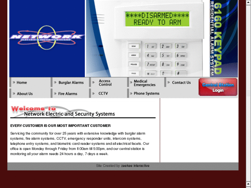Click the 6160 keypad alarm image
251x188 pixels.
click(x=147, y=38)
